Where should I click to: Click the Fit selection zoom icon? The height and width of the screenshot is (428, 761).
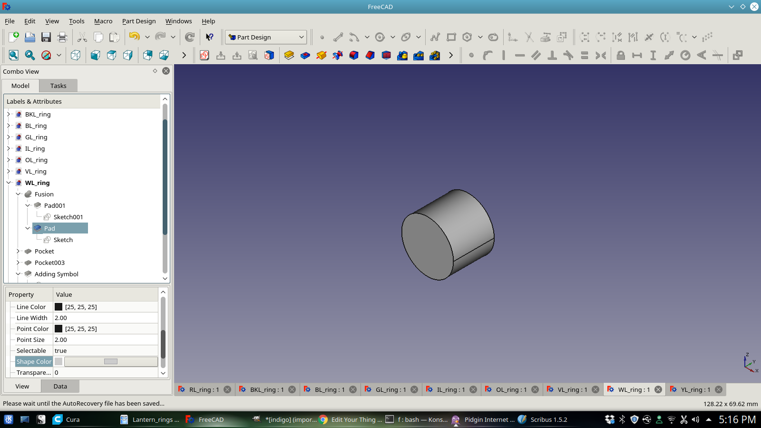[30, 55]
